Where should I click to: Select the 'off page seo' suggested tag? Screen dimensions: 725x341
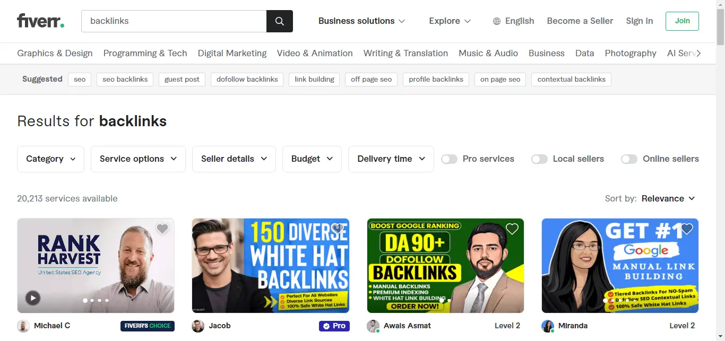(372, 80)
